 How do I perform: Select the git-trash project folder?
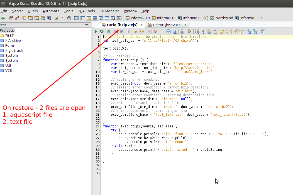point(12,51)
